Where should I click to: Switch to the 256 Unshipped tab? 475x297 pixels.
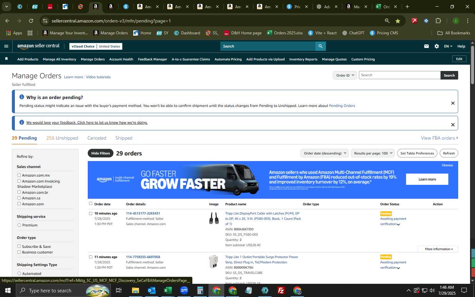pyautogui.click(x=62, y=138)
